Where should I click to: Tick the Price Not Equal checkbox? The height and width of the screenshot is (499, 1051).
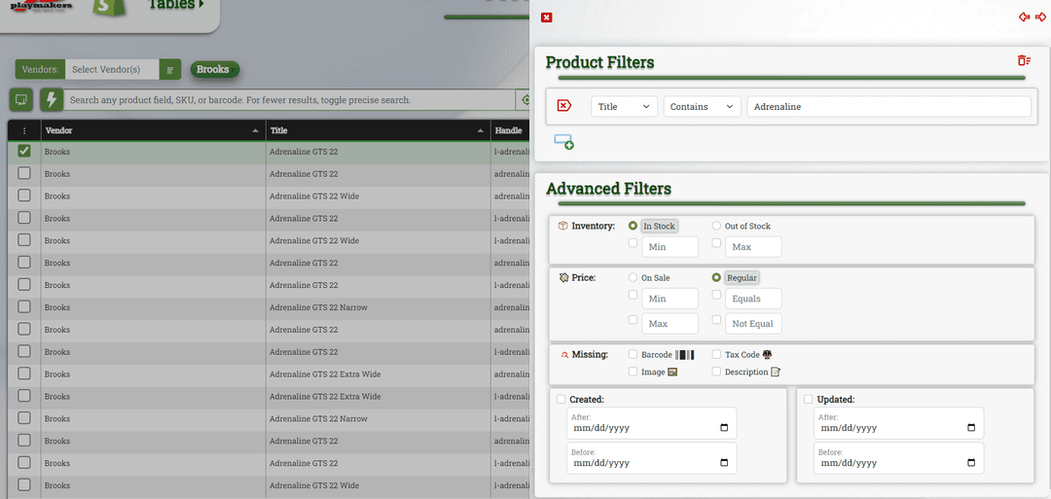(x=716, y=319)
